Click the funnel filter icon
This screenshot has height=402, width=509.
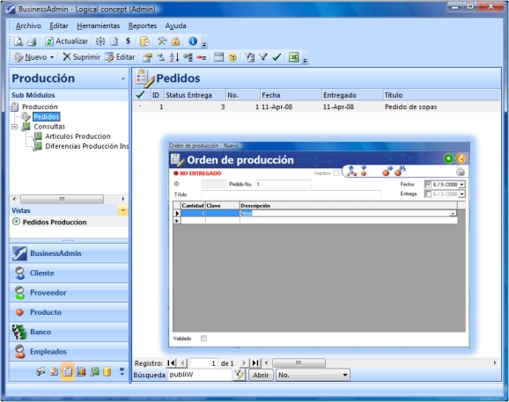coord(263,57)
